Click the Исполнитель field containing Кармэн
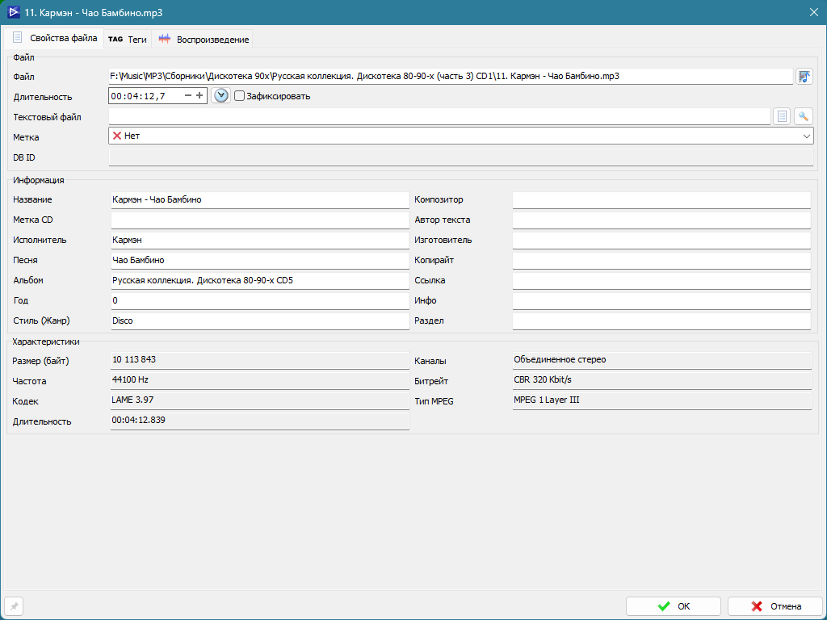The image size is (827, 620). point(260,240)
